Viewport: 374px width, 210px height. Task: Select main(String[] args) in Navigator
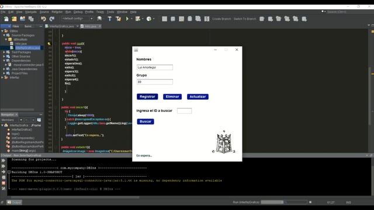[23, 150]
